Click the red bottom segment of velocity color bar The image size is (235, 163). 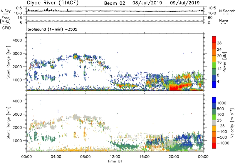214,146
